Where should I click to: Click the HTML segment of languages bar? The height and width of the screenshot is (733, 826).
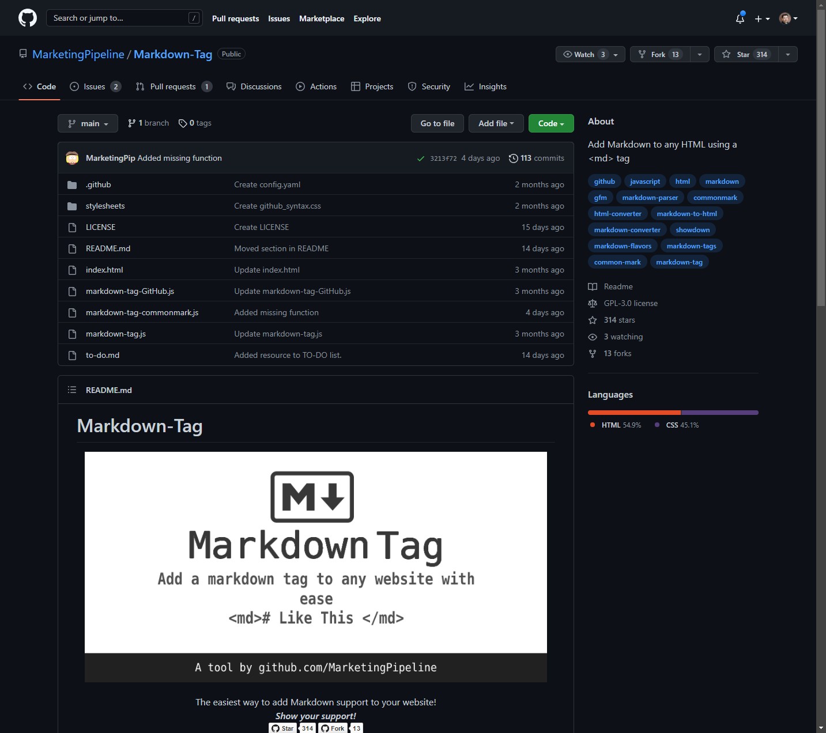tap(634, 413)
